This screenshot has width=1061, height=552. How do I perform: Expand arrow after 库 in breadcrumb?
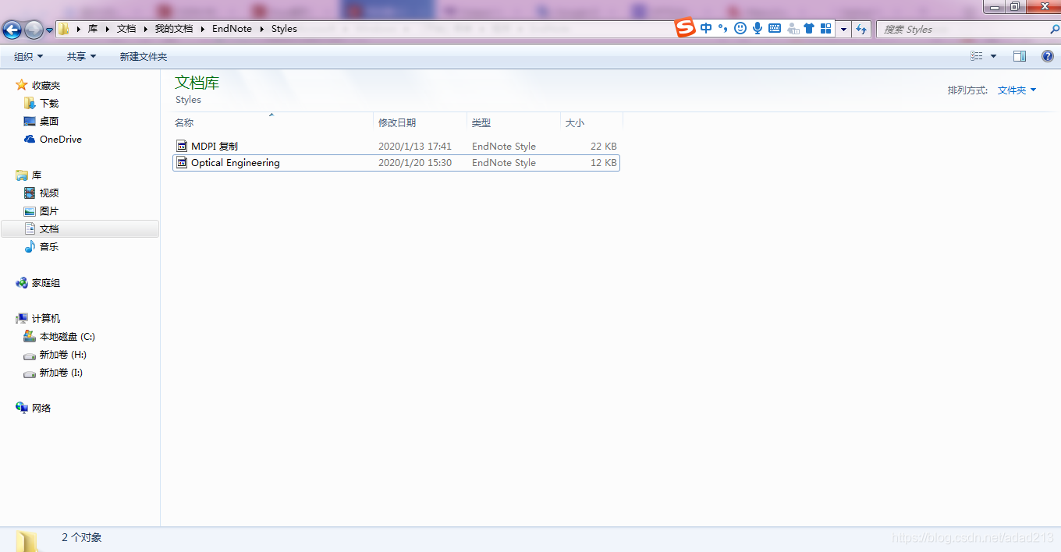tap(108, 29)
